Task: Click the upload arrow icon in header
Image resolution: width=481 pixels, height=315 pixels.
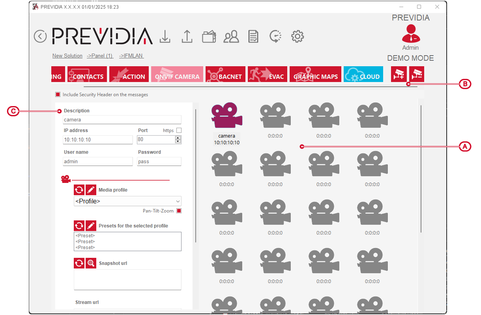Action: coord(187,36)
